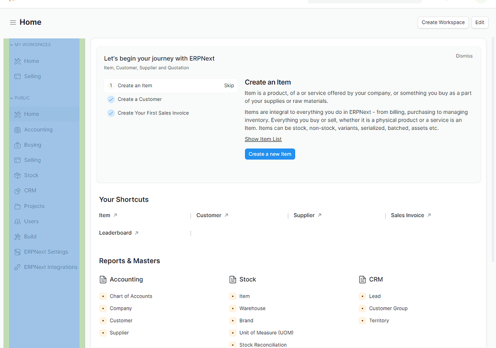
Task: Click the checkmark beside Create a Customer
Action: coord(111,99)
